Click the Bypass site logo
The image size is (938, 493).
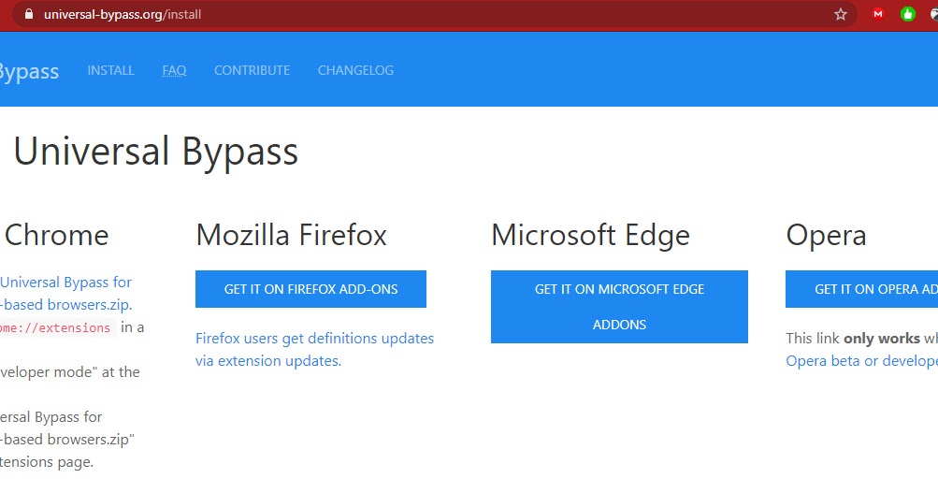coord(29,71)
